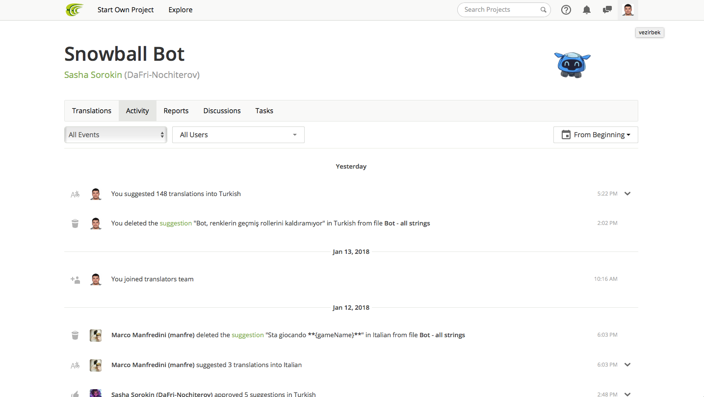The width and height of the screenshot is (704, 397).
Task: Switch to the Translations tab
Action: pos(92,111)
